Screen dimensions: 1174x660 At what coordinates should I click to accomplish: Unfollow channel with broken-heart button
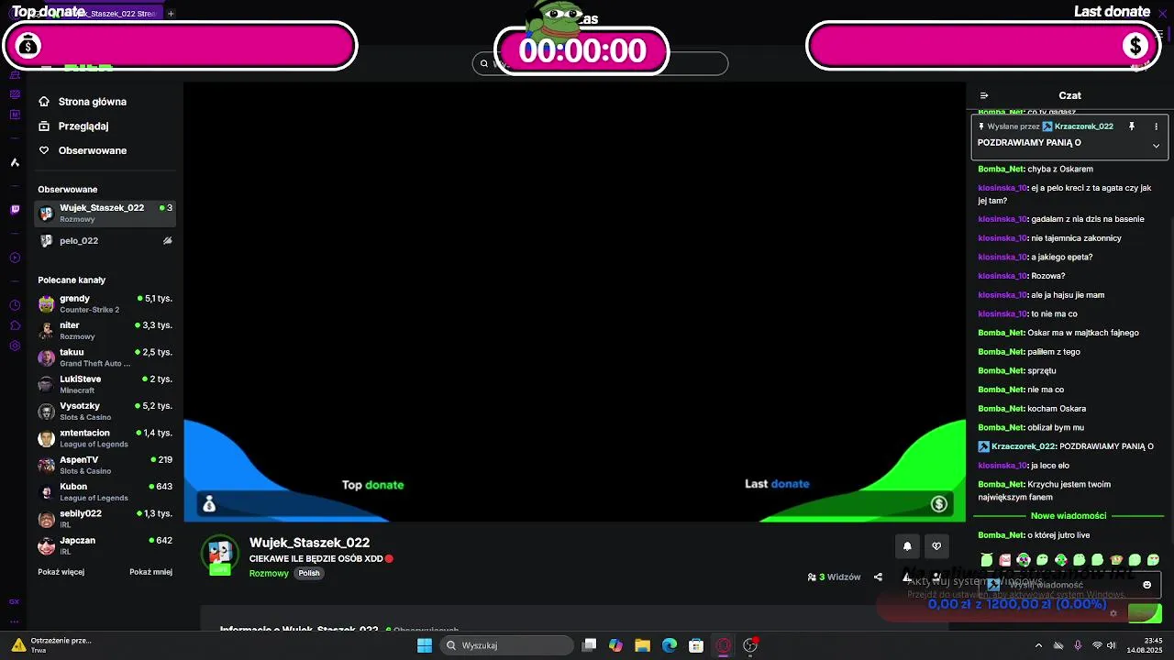point(936,545)
